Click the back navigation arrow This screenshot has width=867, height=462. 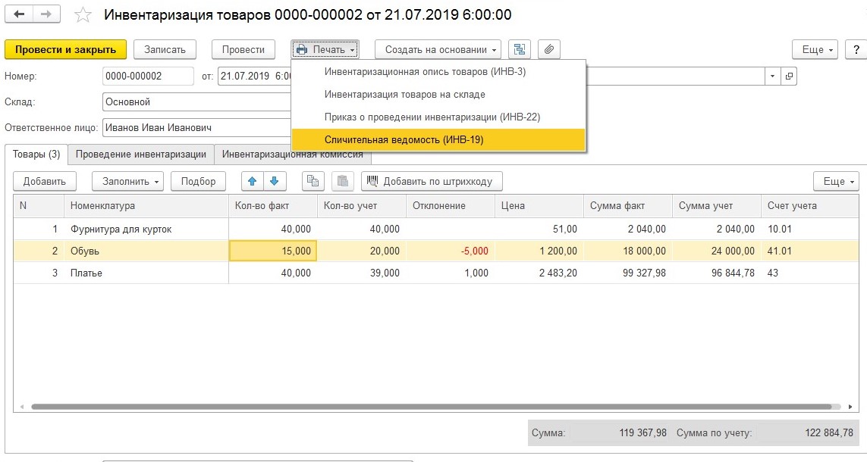19,14
